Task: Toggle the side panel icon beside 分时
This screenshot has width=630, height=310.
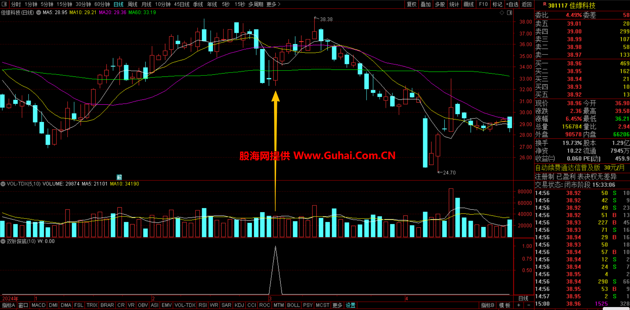Action: [x=4, y=4]
